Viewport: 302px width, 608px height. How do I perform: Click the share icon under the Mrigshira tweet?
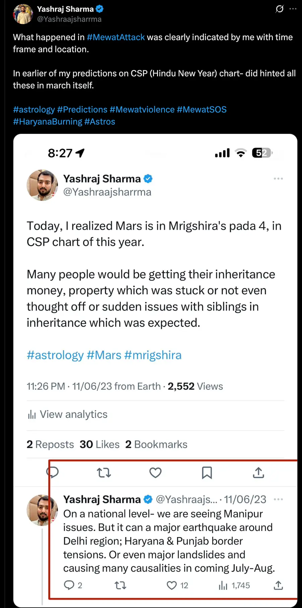(258, 473)
